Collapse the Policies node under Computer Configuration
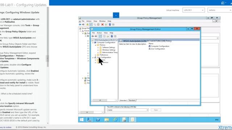 [95, 45]
